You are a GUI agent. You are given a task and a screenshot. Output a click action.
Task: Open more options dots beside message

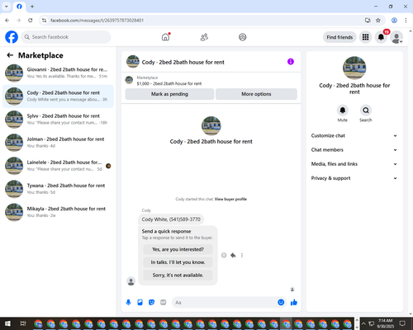click(242, 255)
